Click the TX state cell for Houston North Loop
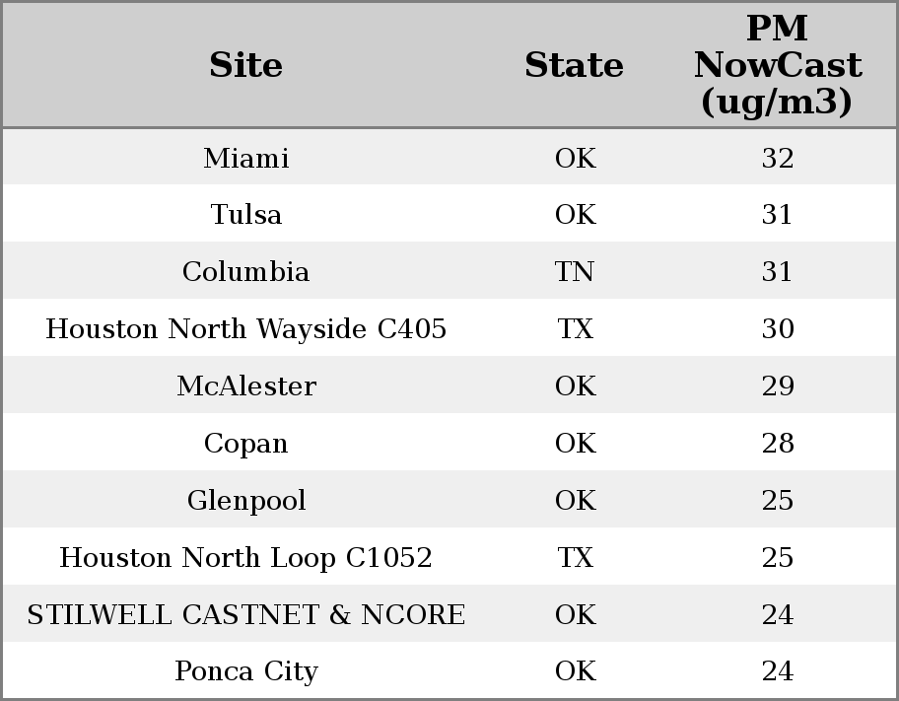899x701 pixels. coord(575,557)
